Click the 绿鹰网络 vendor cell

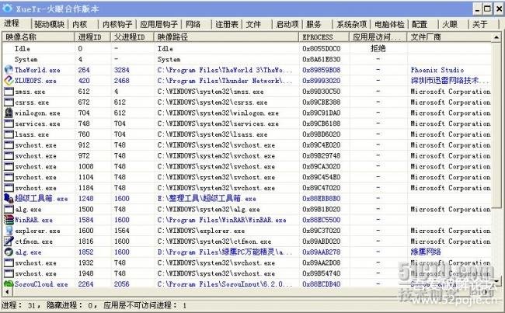[426, 252]
